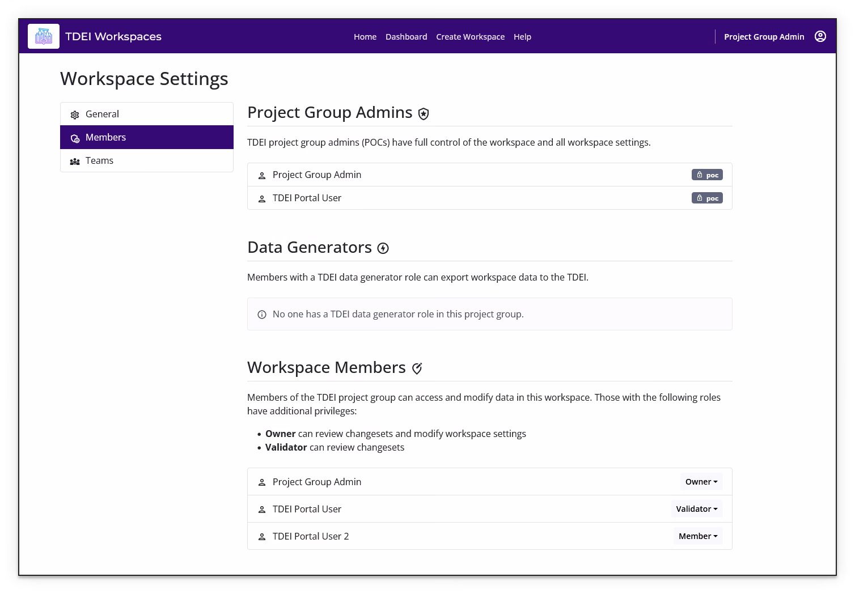Switch to the Teams settings tab
Image resolution: width=855 pixels, height=594 pixels.
[x=147, y=160]
